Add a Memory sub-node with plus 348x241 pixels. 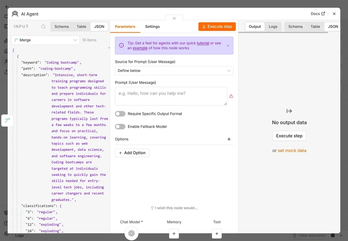[x=174, y=233]
